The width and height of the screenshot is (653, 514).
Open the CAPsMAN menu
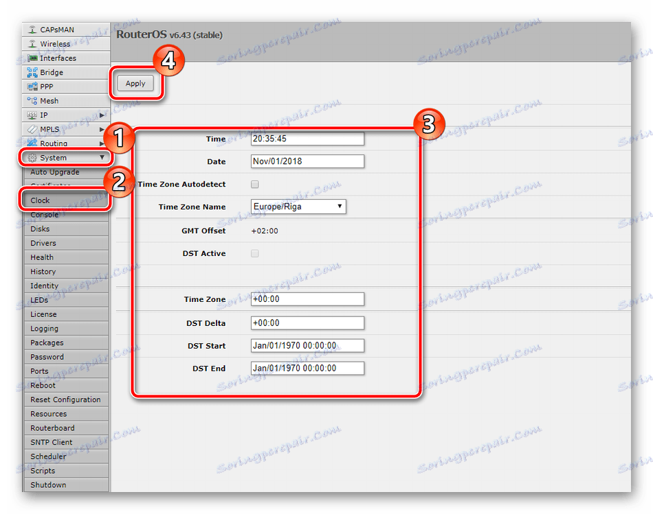(66, 30)
